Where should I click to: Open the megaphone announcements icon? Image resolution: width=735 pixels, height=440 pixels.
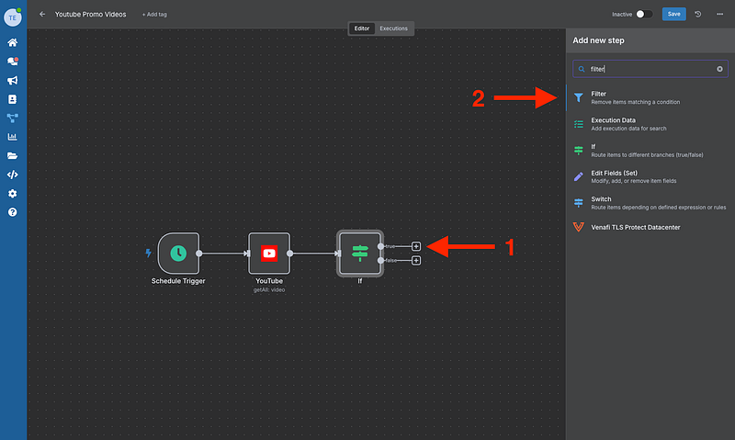[13, 80]
